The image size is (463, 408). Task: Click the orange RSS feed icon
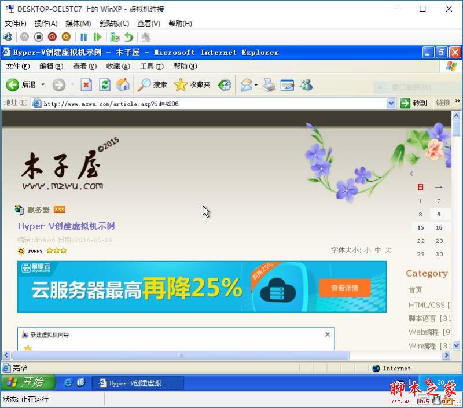click(x=60, y=209)
